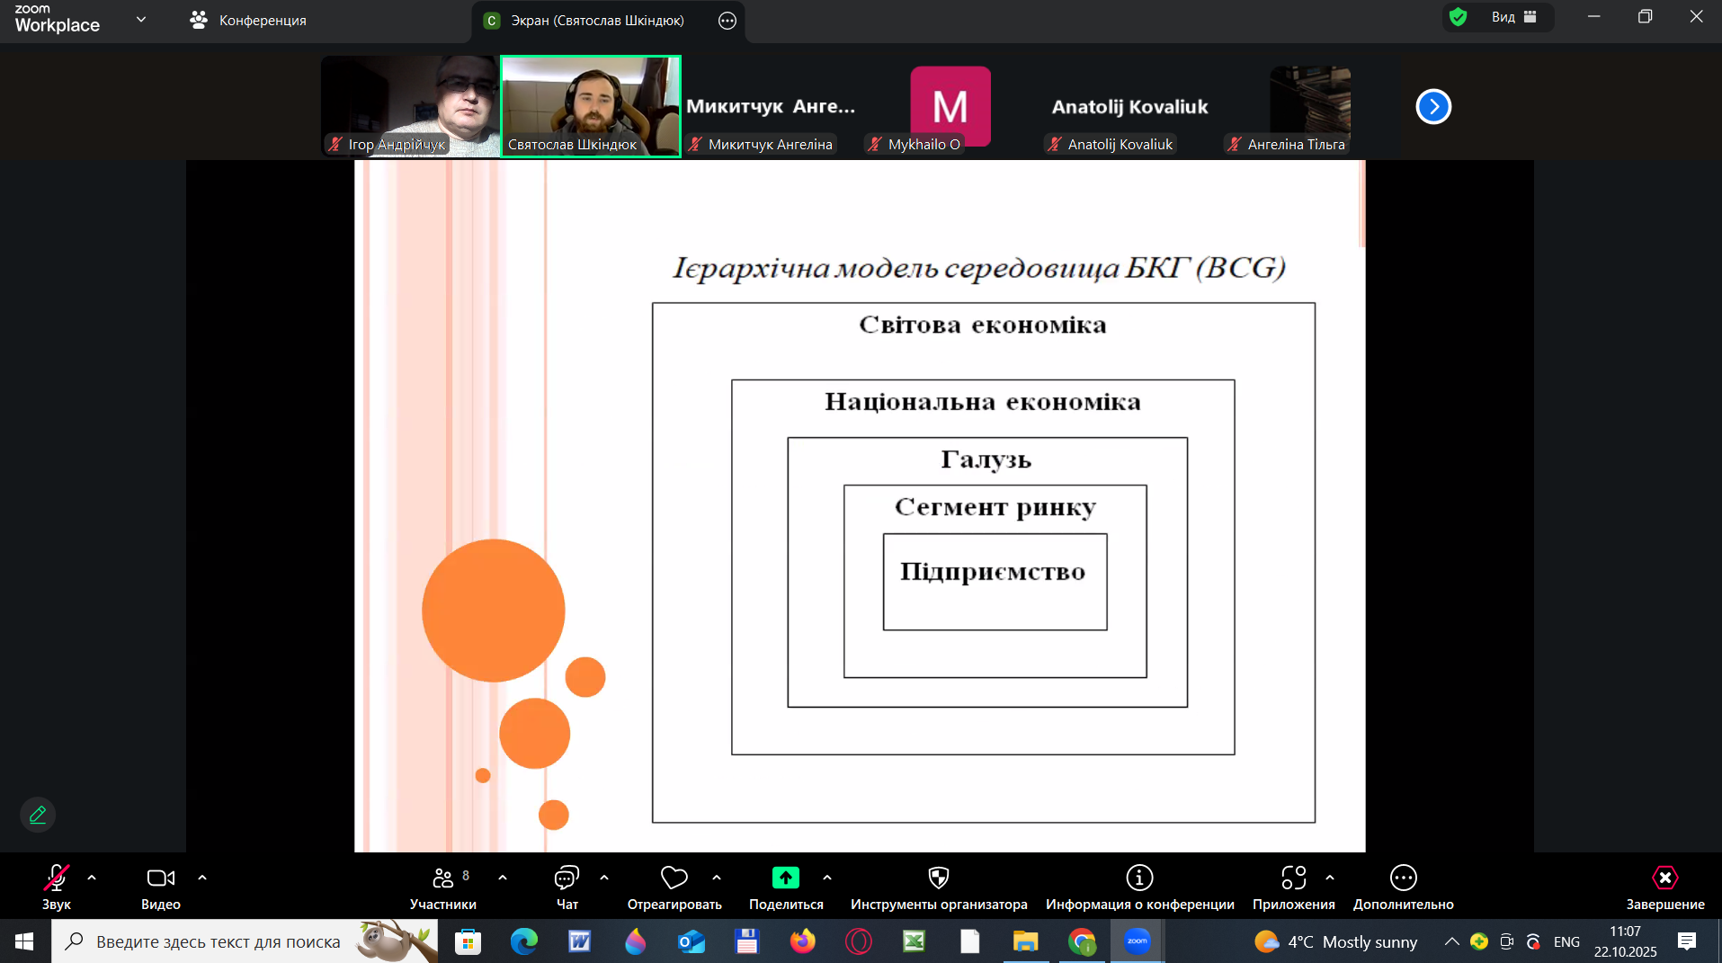1722x963 pixels.
Task: Open the Zoom Workplace dropdown chevron
Action: coord(141,19)
